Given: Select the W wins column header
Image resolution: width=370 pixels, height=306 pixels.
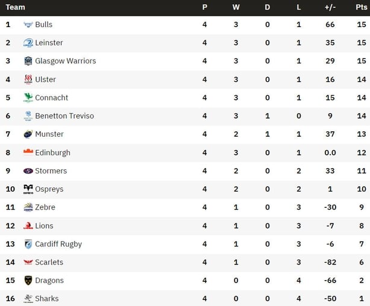Looking at the screenshot, I should (236, 7).
